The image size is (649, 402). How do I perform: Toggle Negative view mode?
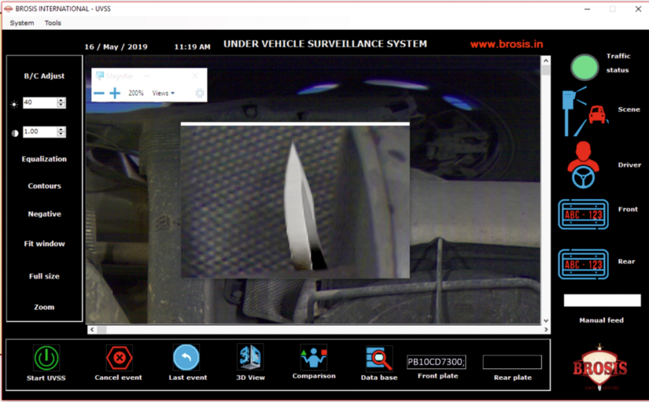[44, 214]
